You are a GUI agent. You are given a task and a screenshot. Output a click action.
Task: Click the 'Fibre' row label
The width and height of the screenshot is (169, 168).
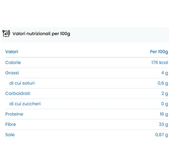11,124
